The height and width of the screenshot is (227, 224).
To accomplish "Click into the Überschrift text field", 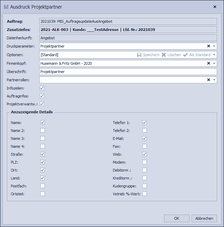I will click(x=128, y=72).
